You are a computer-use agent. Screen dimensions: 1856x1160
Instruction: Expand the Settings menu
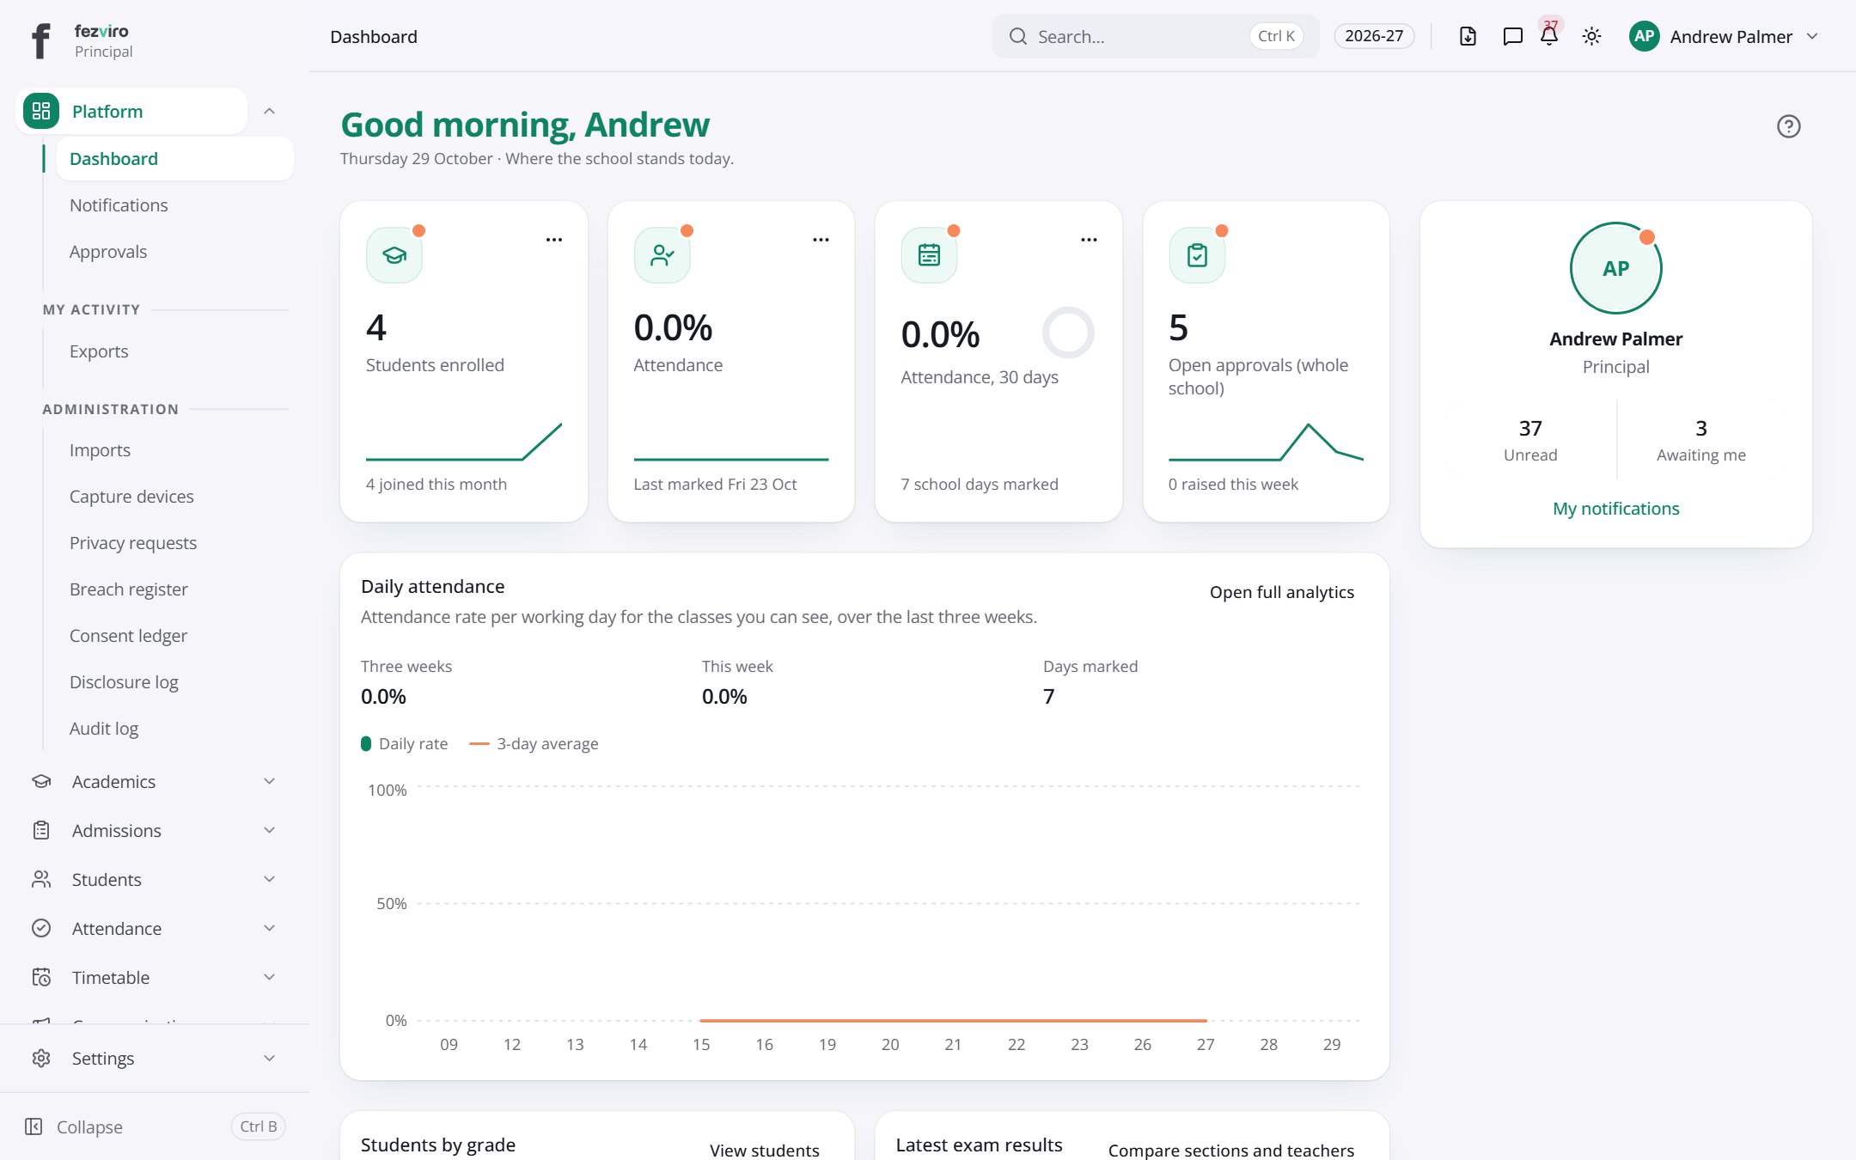click(x=155, y=1058)
